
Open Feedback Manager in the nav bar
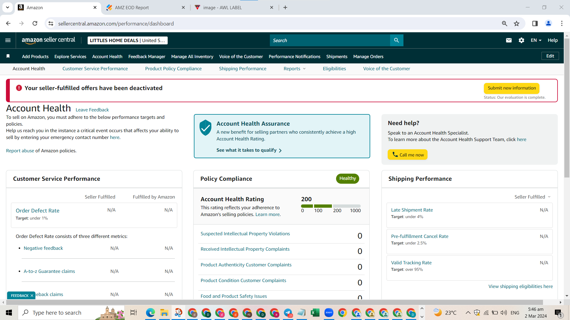click(147, 56)
